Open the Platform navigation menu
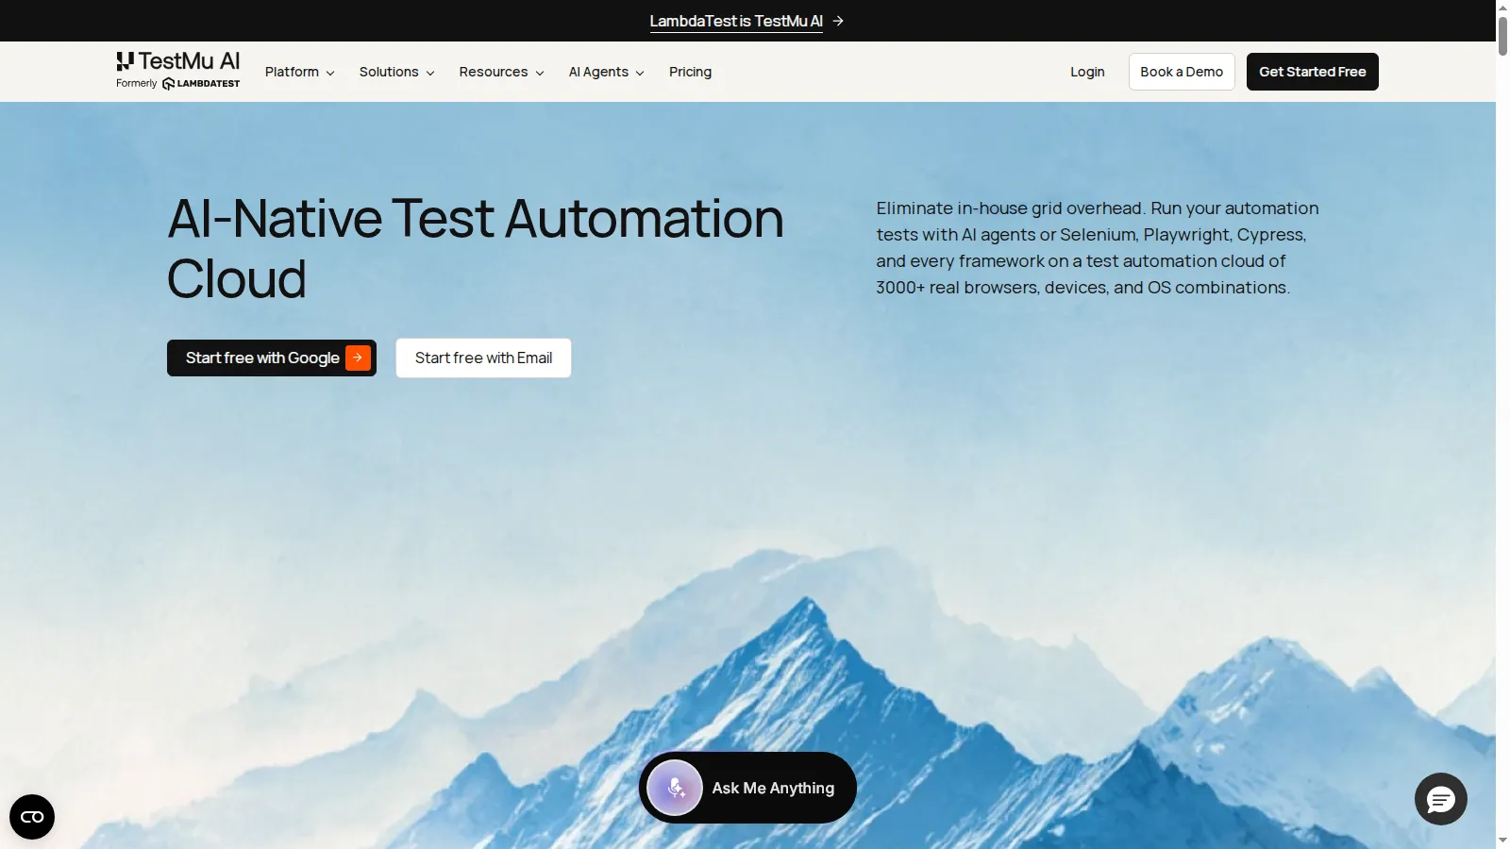Screen dimensions: 1510x849 coord(300,72)
